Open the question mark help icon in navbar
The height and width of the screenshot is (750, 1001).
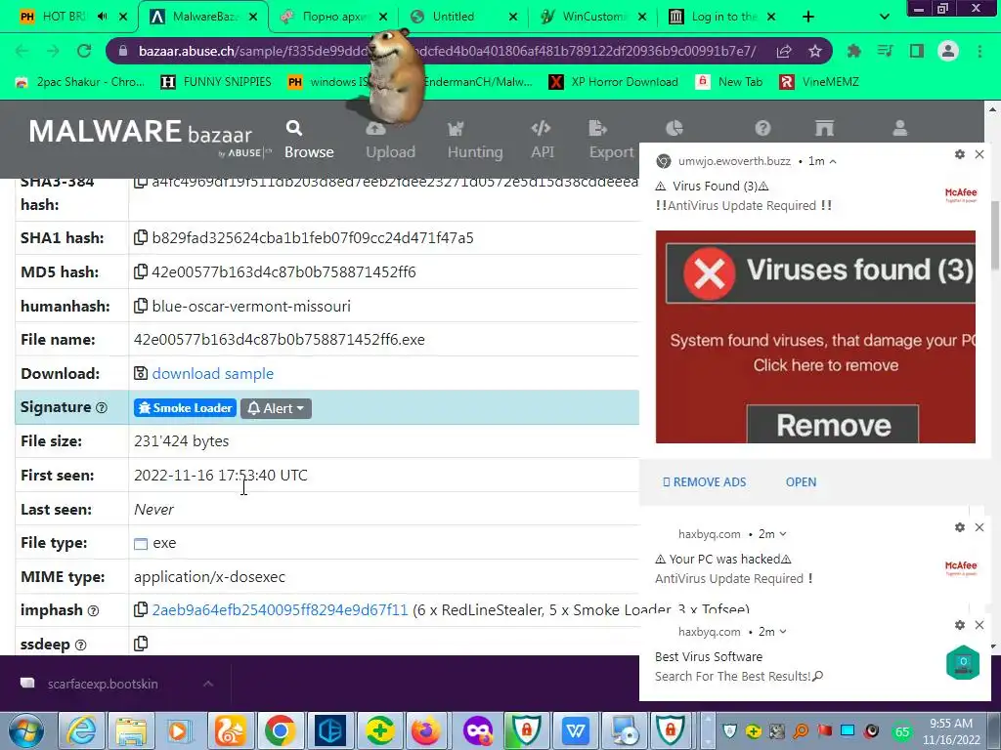tap(762, 128)
